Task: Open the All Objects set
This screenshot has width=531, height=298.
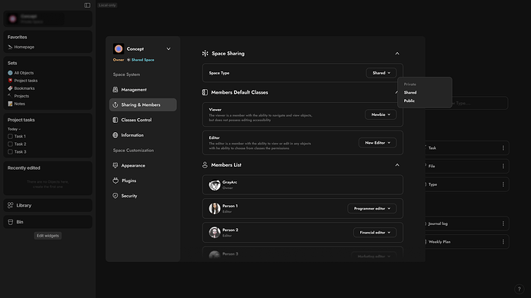Action: pyautogui.click(x=21, y=73)
